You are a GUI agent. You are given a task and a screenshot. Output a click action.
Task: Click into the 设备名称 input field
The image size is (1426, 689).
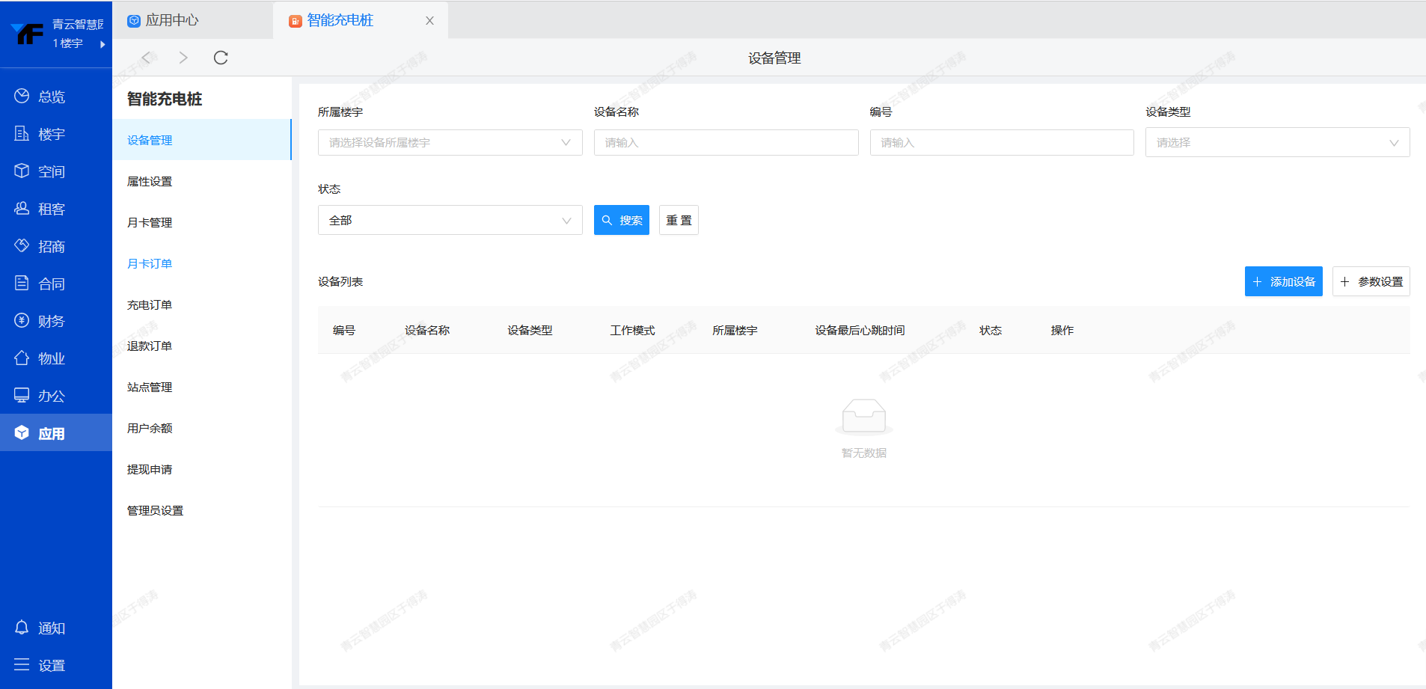point(726,143)
